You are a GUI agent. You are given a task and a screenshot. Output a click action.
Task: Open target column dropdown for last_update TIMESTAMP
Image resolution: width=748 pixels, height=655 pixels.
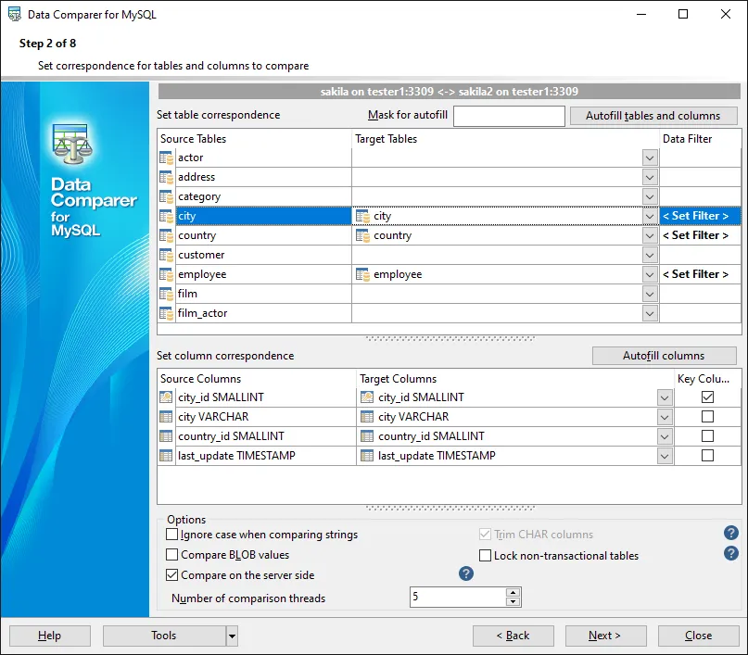(x=665, y=456)
